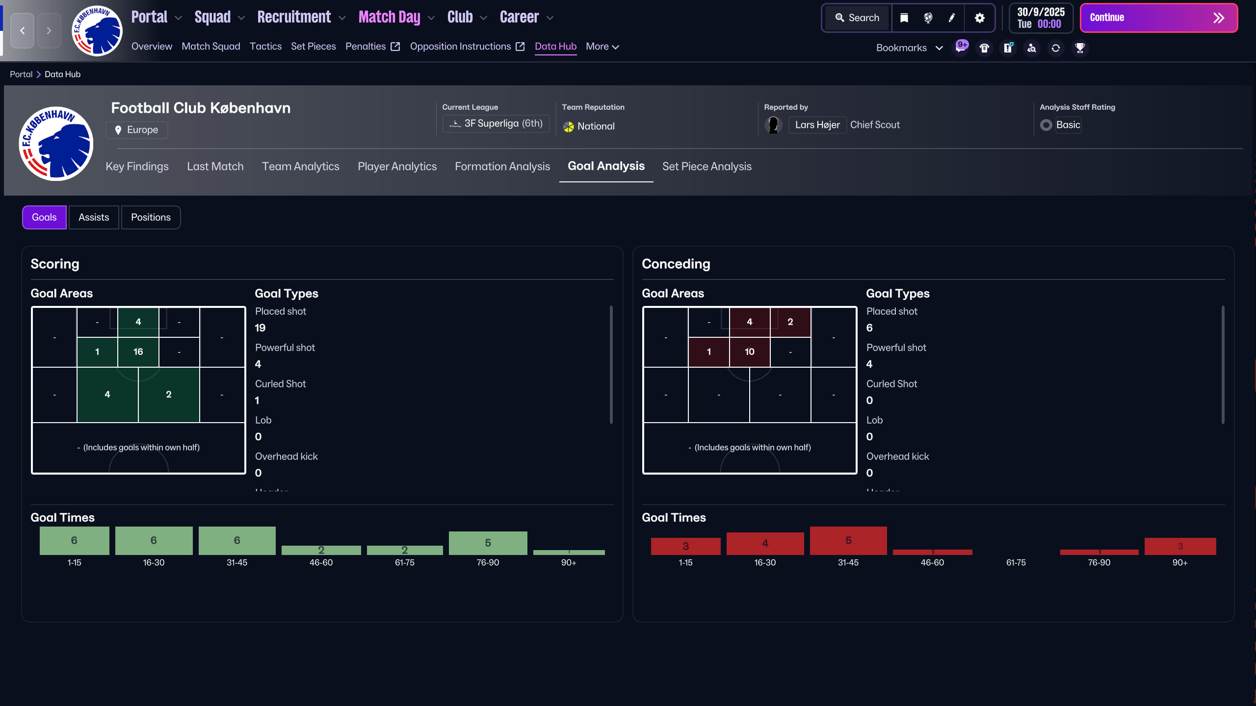The width and height of the screenshot is (1256, 706).
Task: Open the inbox messages icon showing 9+
Action: (961, 48)
